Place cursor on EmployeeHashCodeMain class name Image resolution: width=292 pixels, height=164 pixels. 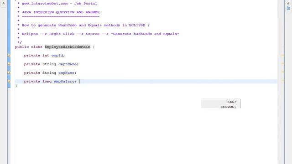[x=68, y=47]
